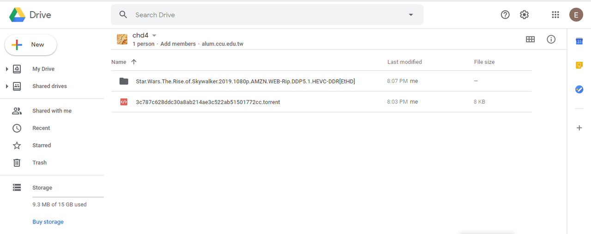Image resolution: width=591 pixels, height=234 pixels.
Task: Click Add members link
Action: [178, 44]
